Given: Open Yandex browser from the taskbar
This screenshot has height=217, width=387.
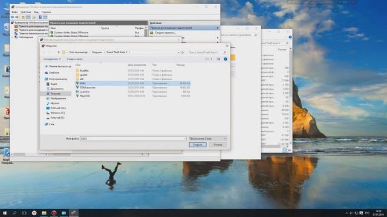Looking at the screenshot, I should 34,213.
